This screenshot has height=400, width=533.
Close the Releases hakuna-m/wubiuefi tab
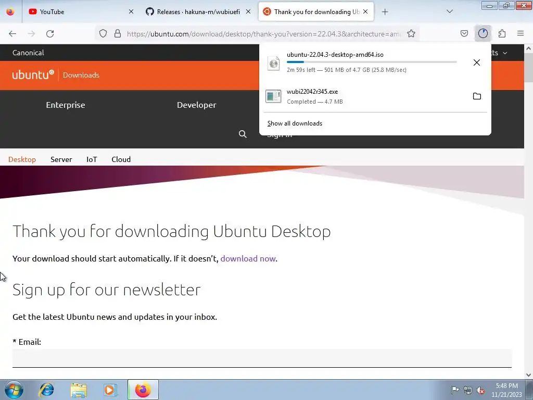click(x=248, y=12)
